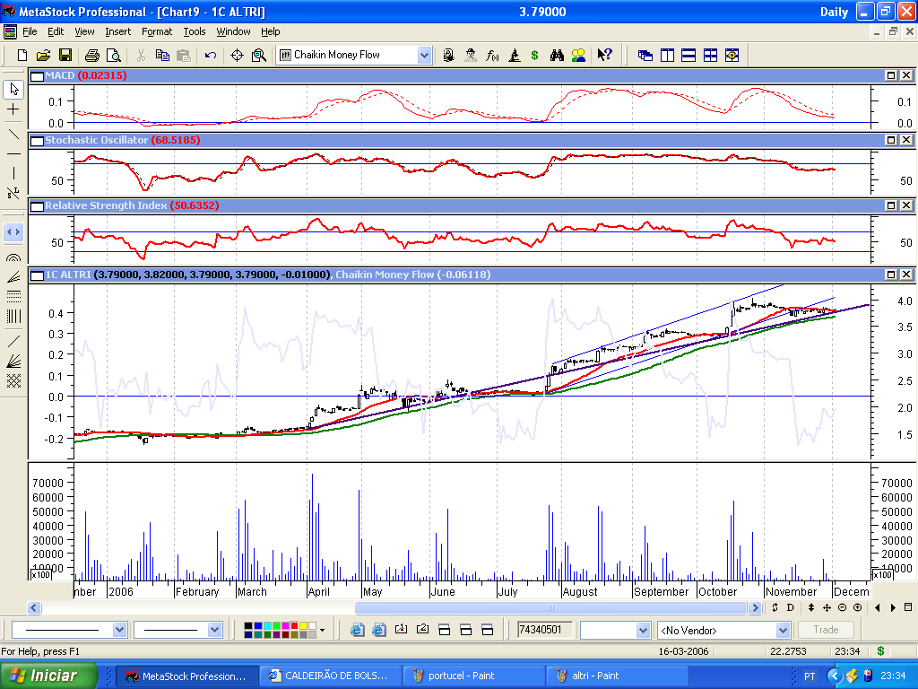Switch to portucel - Paint taskbar button

tap(473, 676)
